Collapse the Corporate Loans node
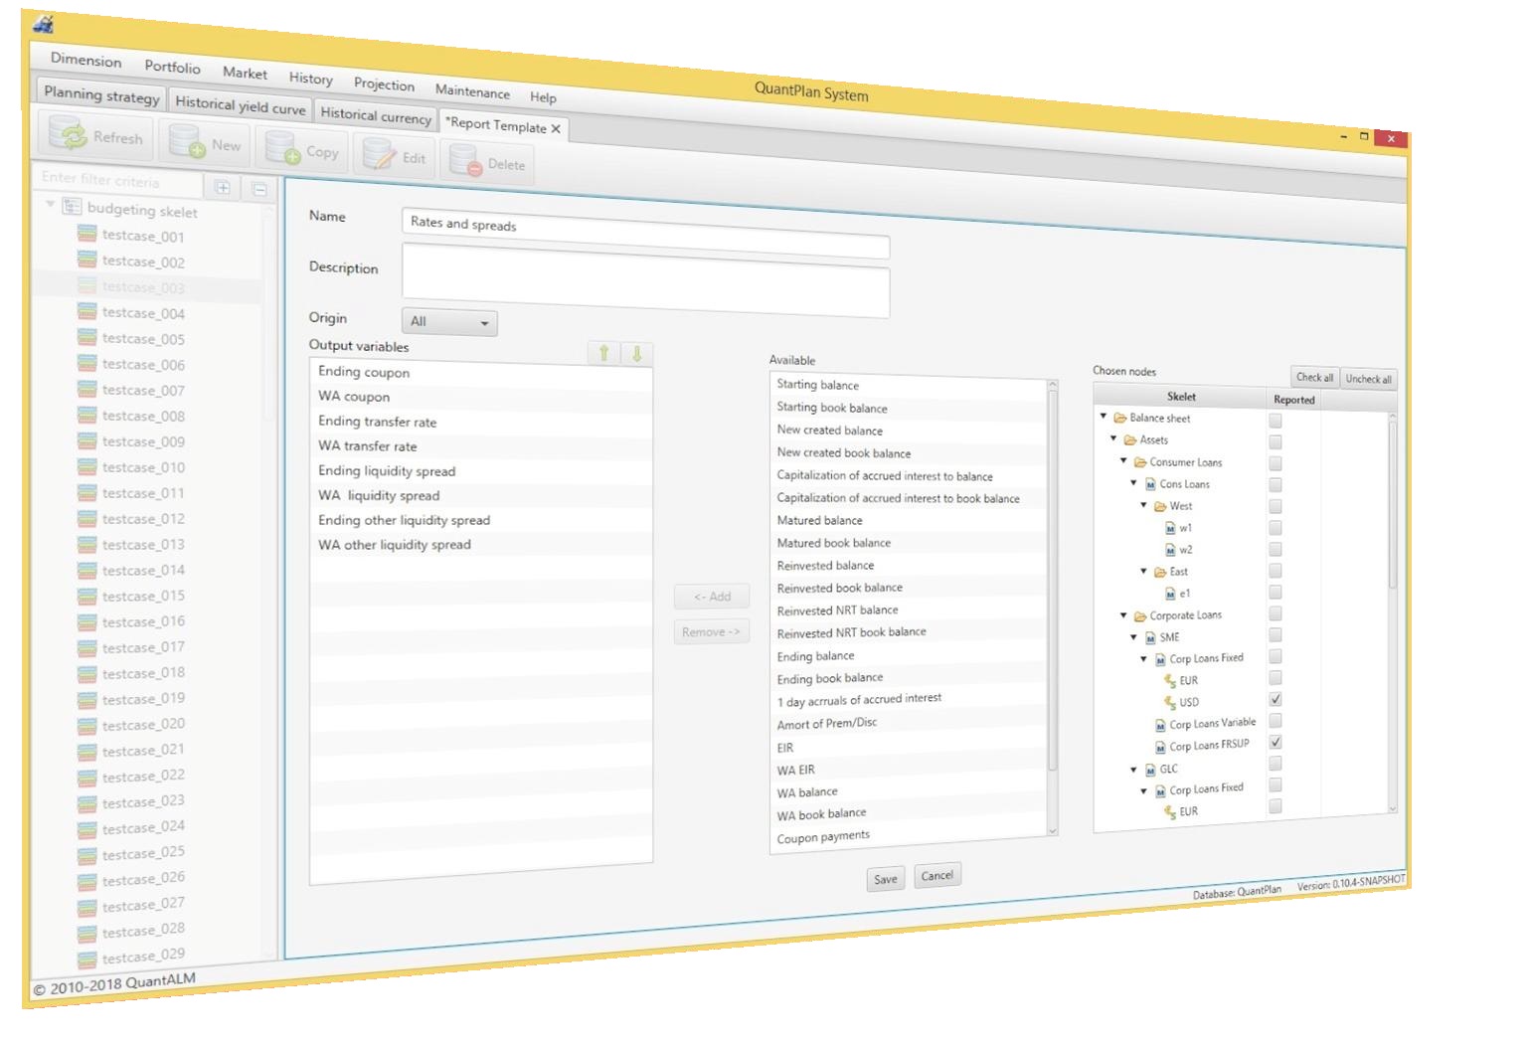Screen dimensions: 1530x1044 (1123, 615)
